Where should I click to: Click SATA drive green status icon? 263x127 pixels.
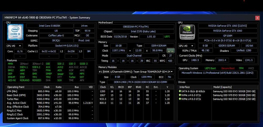(x=180, y=91)
